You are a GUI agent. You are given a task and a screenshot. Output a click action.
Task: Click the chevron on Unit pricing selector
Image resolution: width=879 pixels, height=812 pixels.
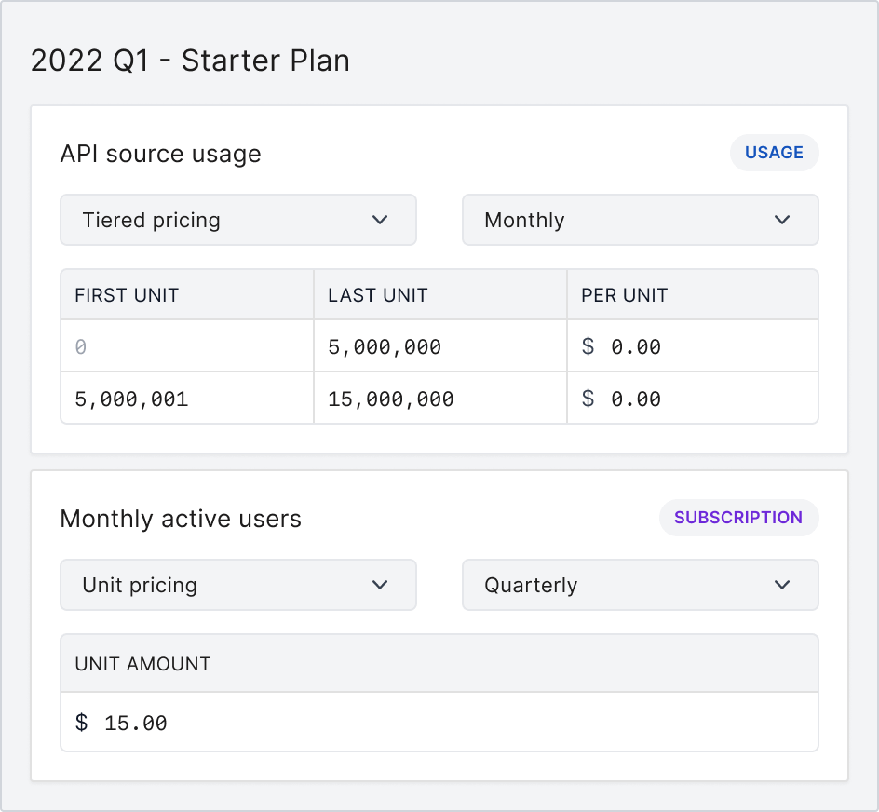point(380,585)
